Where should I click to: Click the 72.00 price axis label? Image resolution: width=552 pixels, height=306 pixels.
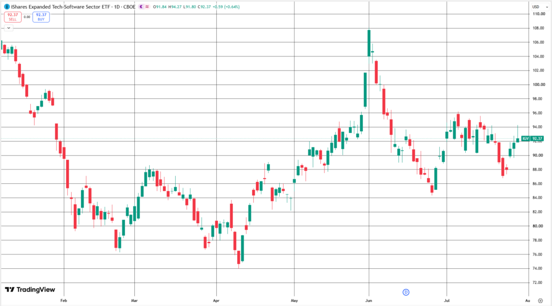click(537, 282)
